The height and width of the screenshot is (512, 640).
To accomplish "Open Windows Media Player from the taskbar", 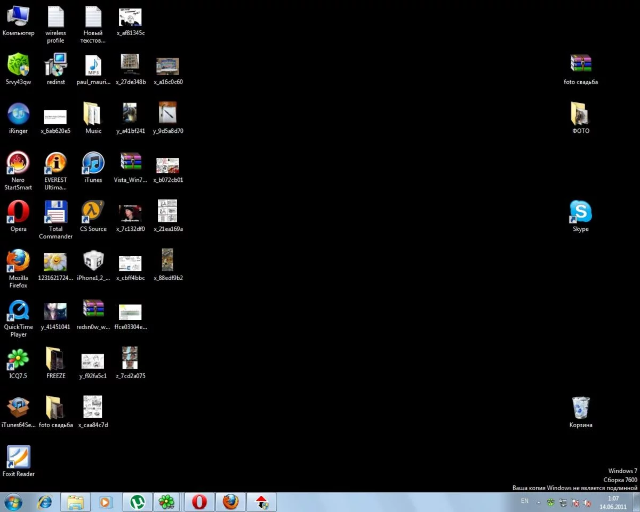I will [x=106, y=502].
